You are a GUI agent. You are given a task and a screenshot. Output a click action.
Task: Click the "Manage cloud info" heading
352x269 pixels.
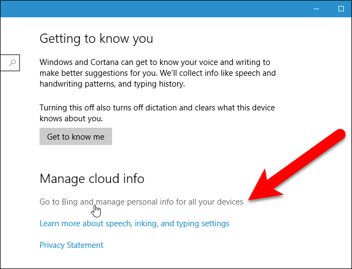[x=92, y=178]
